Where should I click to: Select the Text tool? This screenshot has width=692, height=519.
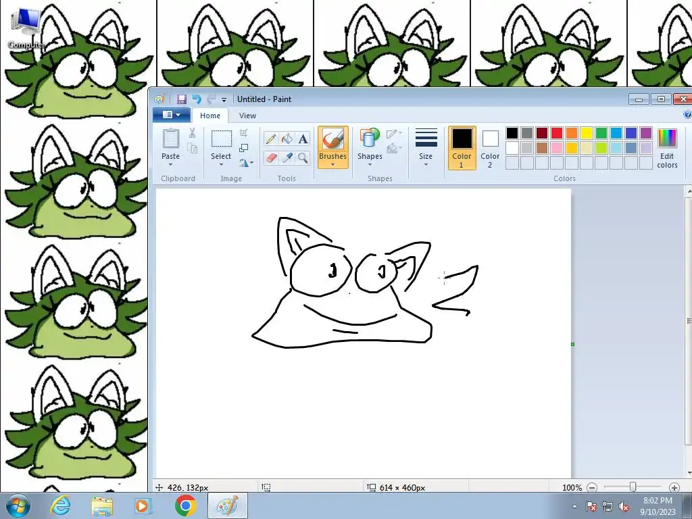point(303,139)
